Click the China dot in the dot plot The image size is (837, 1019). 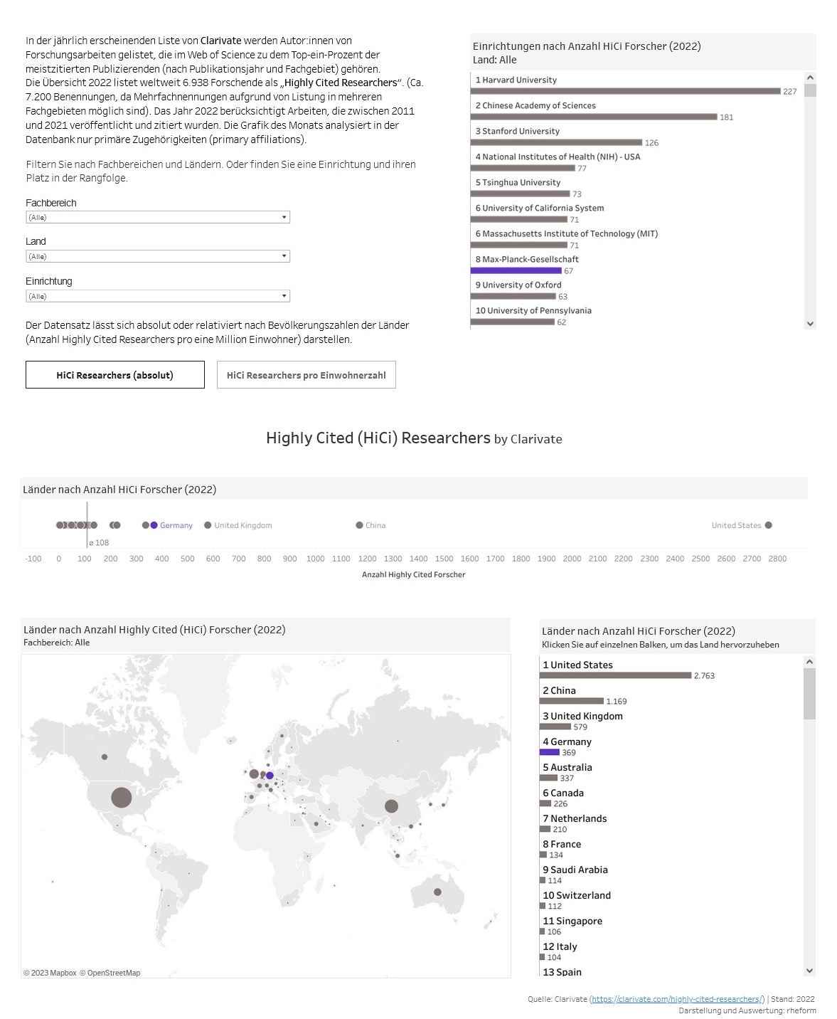click(x=359, y=525)
